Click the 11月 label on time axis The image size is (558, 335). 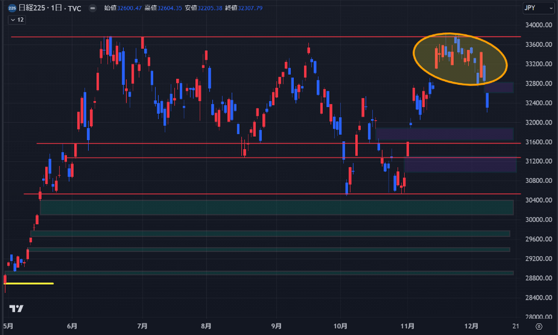pos(407,326)
